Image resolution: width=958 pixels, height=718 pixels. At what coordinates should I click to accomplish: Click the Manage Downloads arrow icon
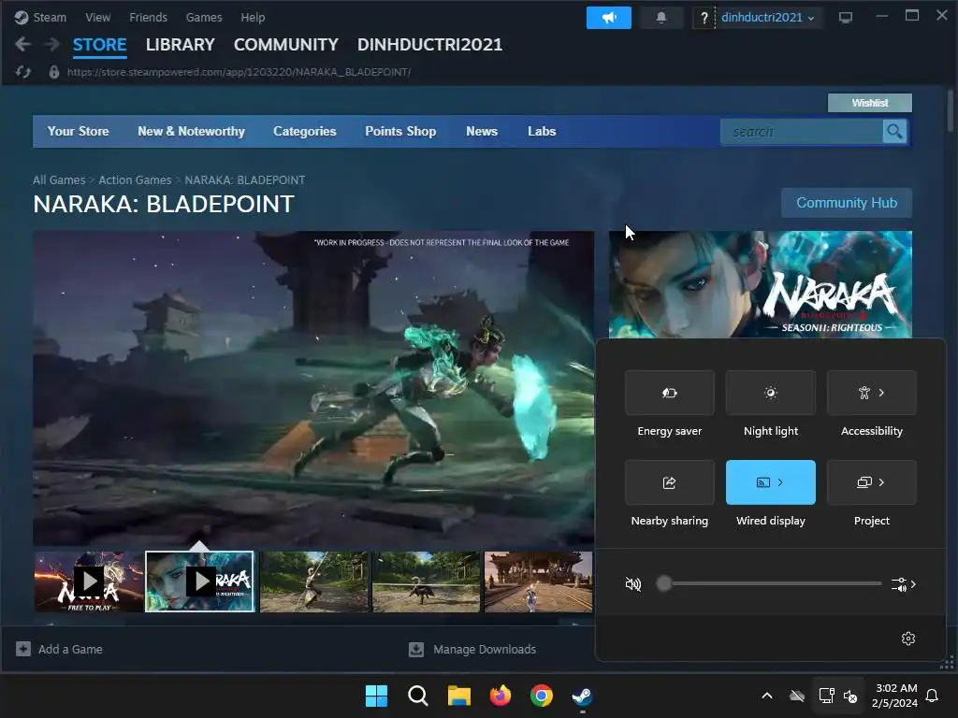coord(416,649)
